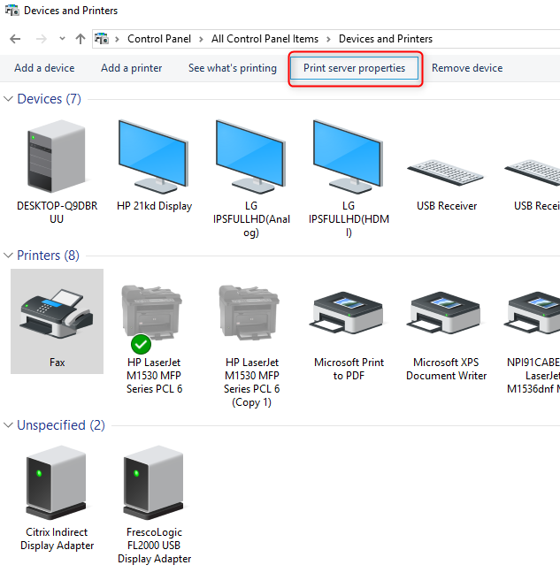Select Citrix Indirect Display Adapter
Screen dimensions: 560x588
(57, 482)
